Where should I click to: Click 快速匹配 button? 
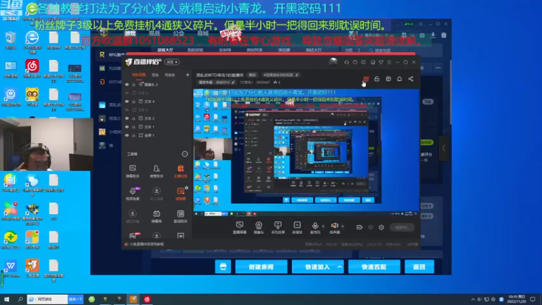click(374, 267)
